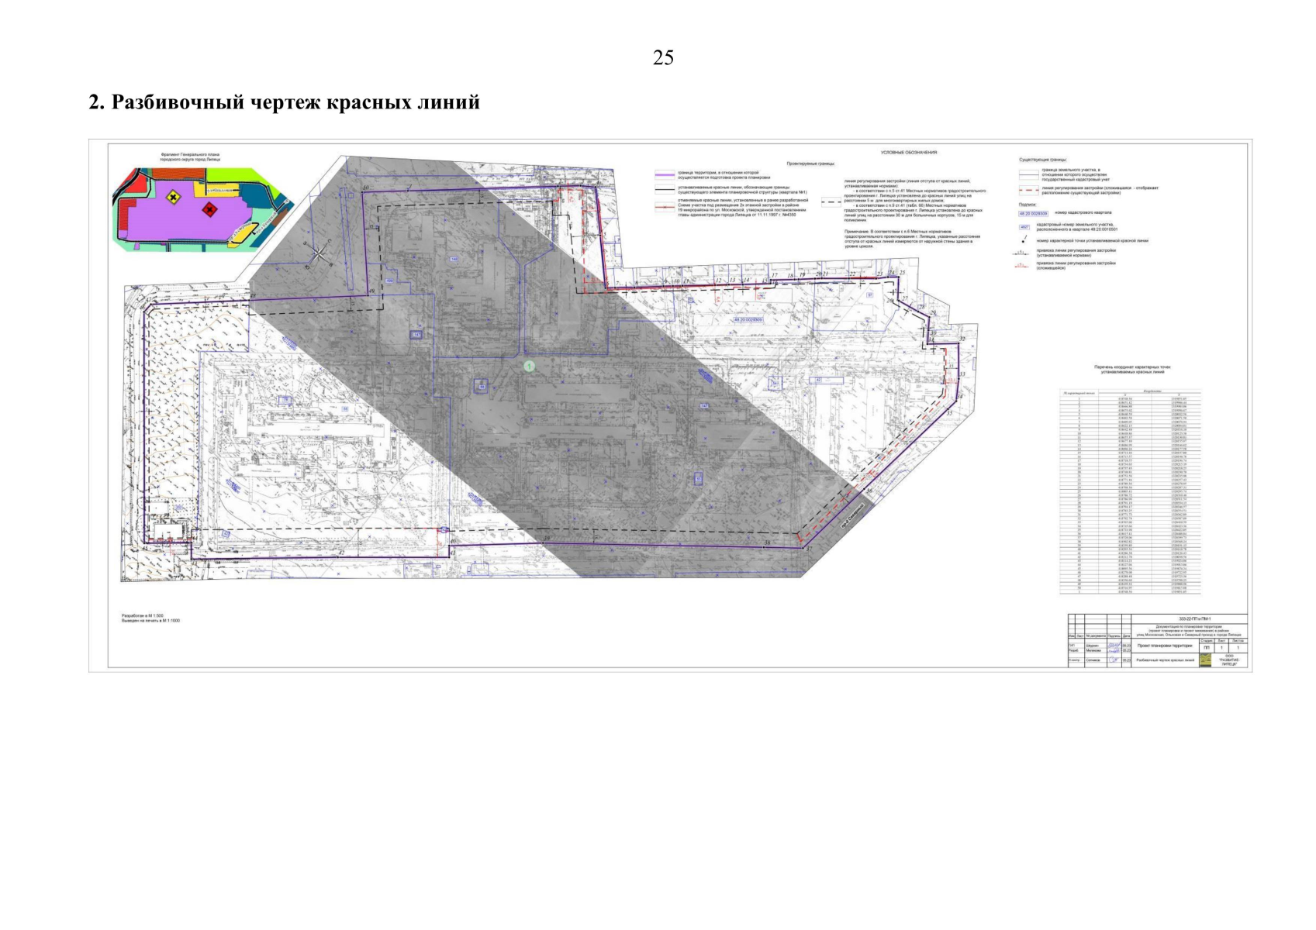Click the "УСЛОВНЫЕ ОБОЗНАЧЕНИЯ" legend title
Viewport: 1316px width, 930px height.
tap(909, 153)
